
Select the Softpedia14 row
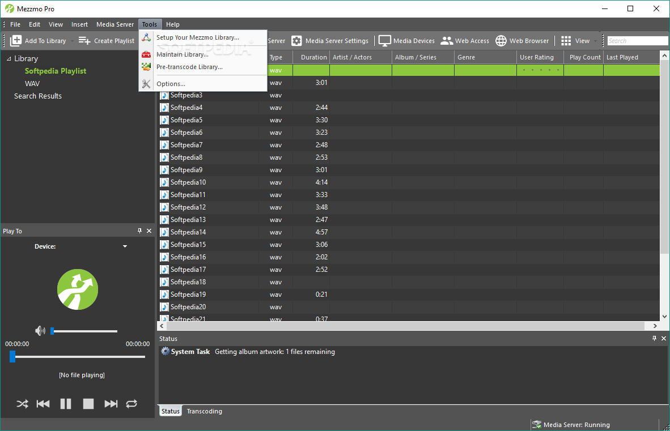[409, 232]
